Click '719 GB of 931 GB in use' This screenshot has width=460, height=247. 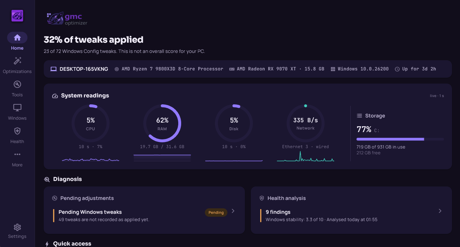[381, 147]
